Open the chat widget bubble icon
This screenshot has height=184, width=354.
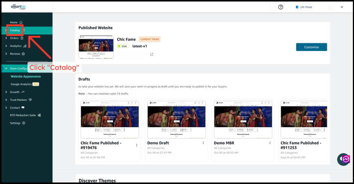(x=343, y=159)
